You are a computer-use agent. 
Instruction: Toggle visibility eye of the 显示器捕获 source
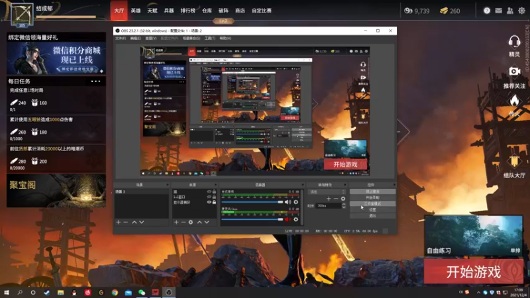(x=209, y=202)
